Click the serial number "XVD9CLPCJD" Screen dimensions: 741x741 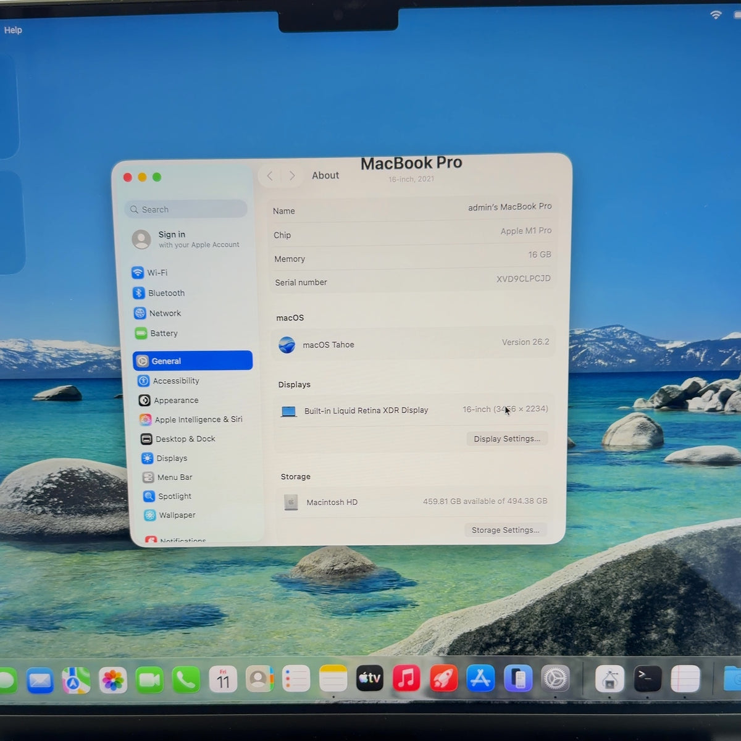tap(524, 278)
